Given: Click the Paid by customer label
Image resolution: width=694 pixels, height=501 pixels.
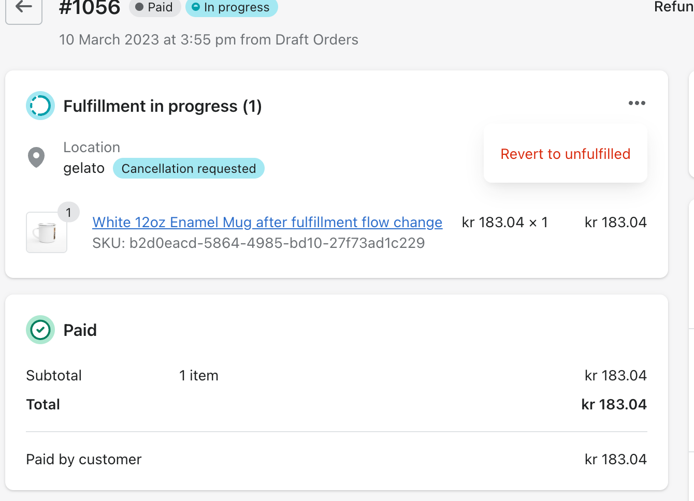Looking at the screenshot, I should coord(84,460).
